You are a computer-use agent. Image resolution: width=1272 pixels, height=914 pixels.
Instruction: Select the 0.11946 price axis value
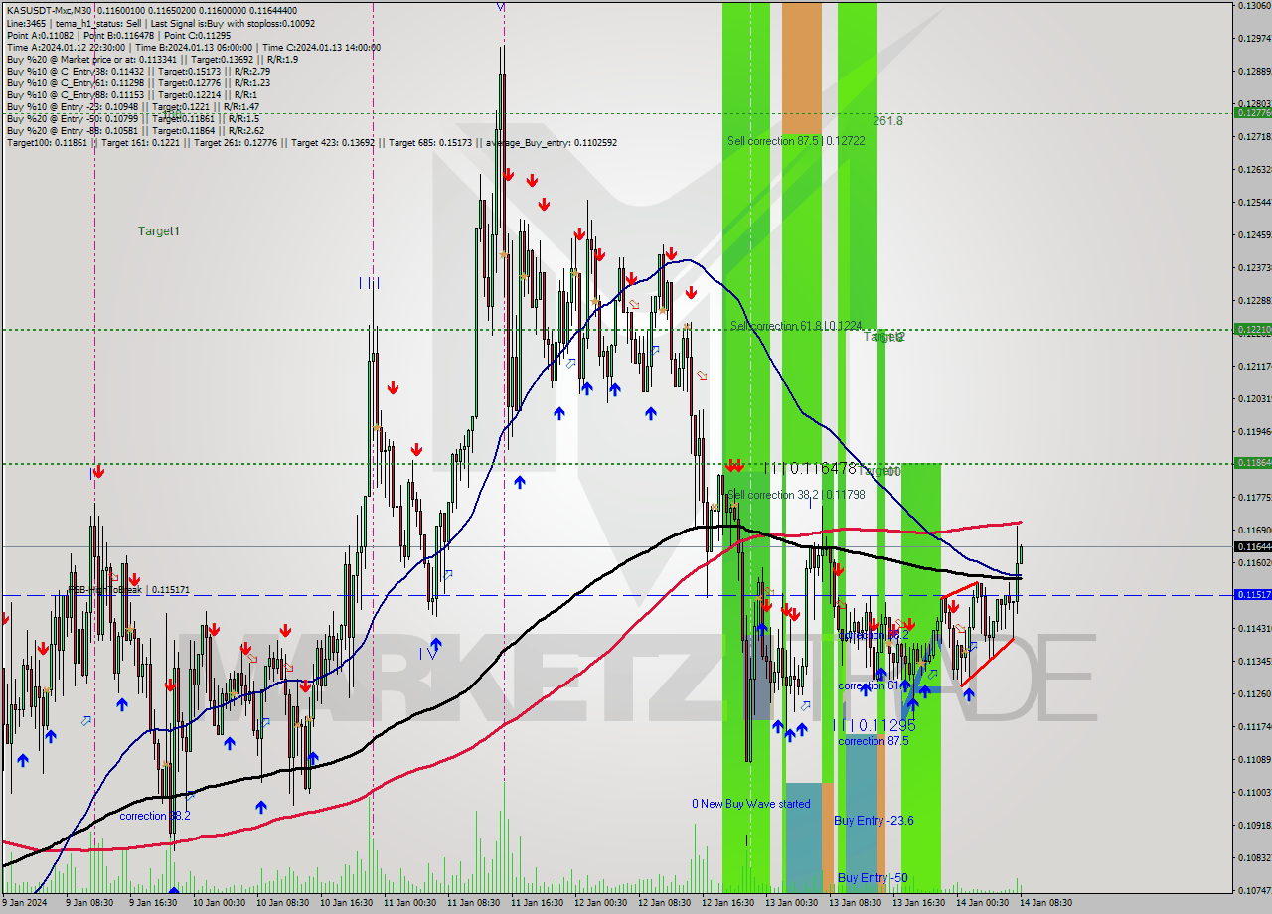click(x=1254, y=431)
